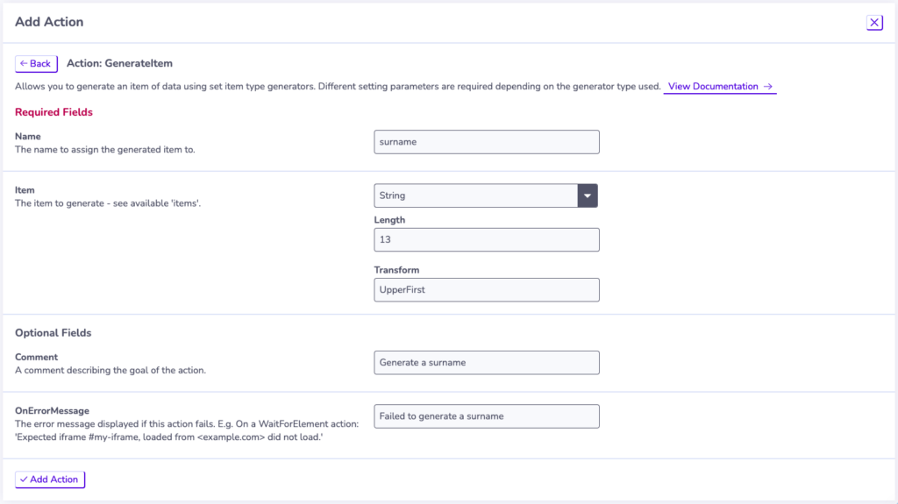Click the Transform label above UpperFirst

click(x=396, y=270)
